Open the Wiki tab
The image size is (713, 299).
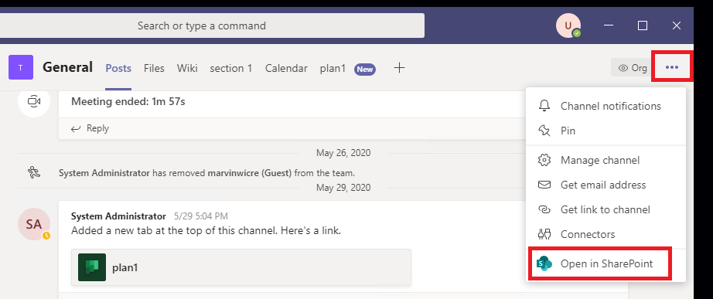[187, 68]
